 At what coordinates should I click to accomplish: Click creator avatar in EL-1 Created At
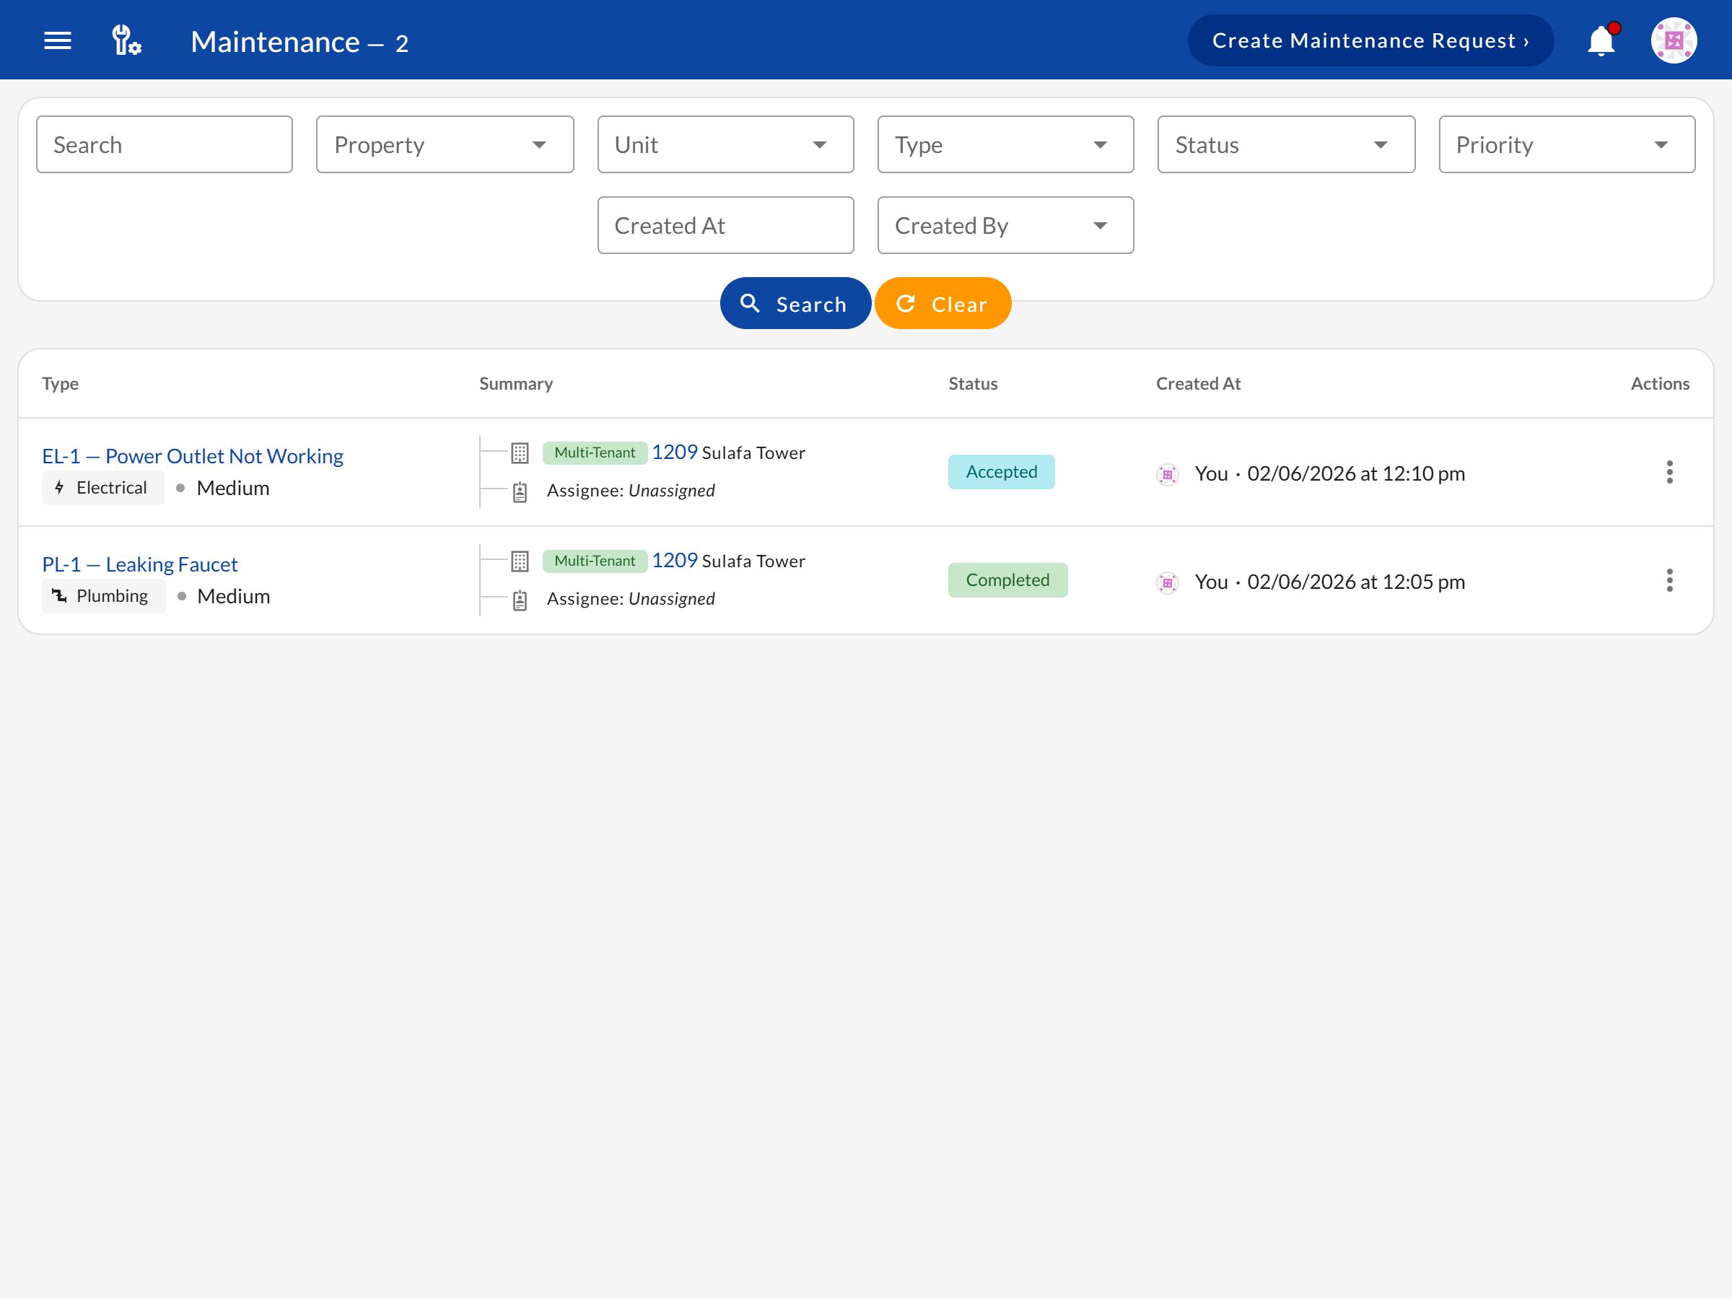point(1168,473)
